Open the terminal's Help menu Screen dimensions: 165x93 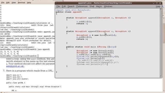(29, 3)
